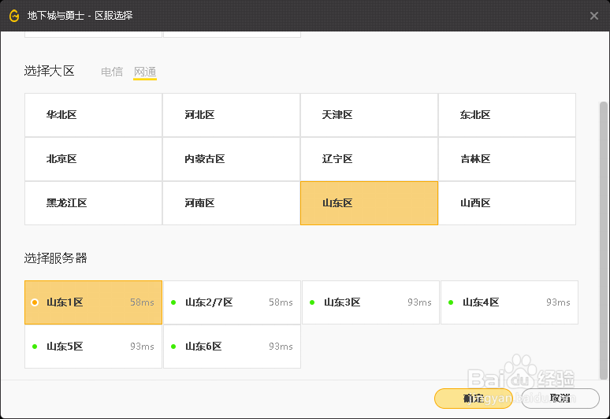Select the 黑龙江区 region
The image size is (610, 419).
[x=93, y=203]
